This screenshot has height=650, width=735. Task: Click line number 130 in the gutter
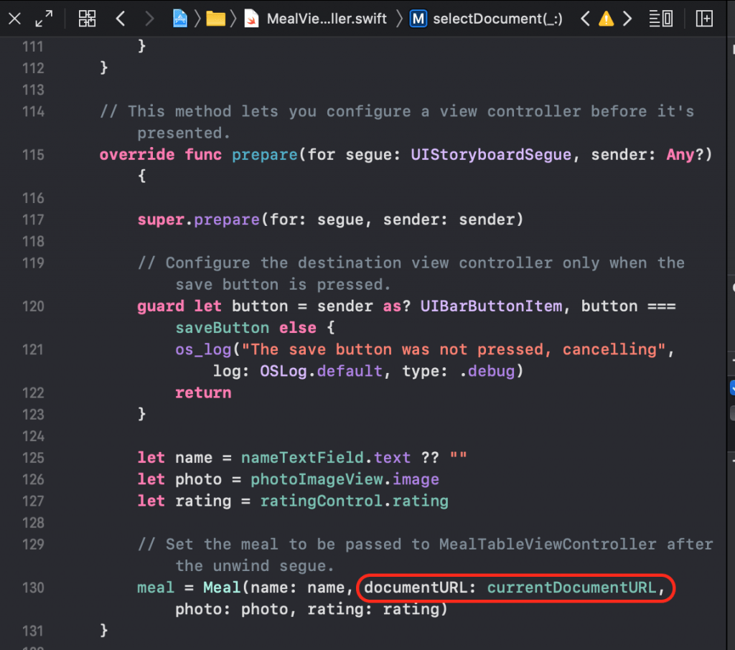click(33, 588)
